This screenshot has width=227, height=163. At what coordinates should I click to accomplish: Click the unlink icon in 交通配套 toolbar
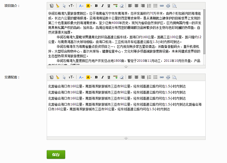coord(168,77)
